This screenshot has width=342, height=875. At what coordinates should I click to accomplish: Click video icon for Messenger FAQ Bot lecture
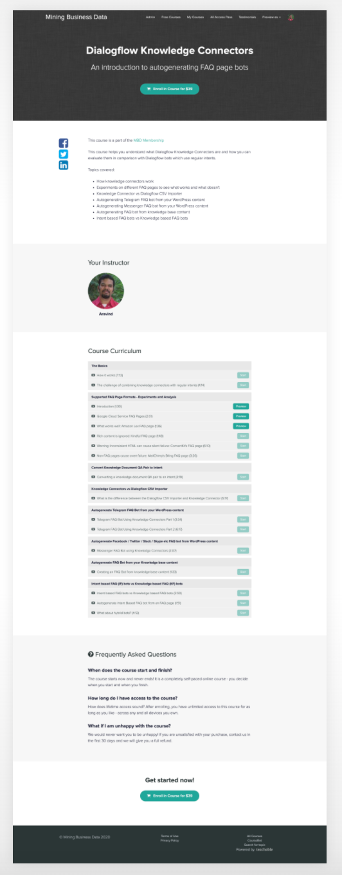point(93,551)
